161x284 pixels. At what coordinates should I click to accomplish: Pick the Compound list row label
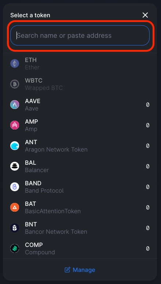coord(40,248)
